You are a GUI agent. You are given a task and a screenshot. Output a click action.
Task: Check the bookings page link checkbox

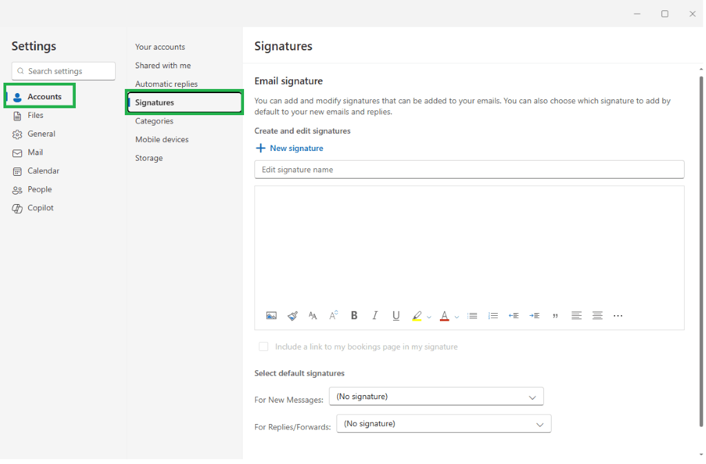[263, 347]
